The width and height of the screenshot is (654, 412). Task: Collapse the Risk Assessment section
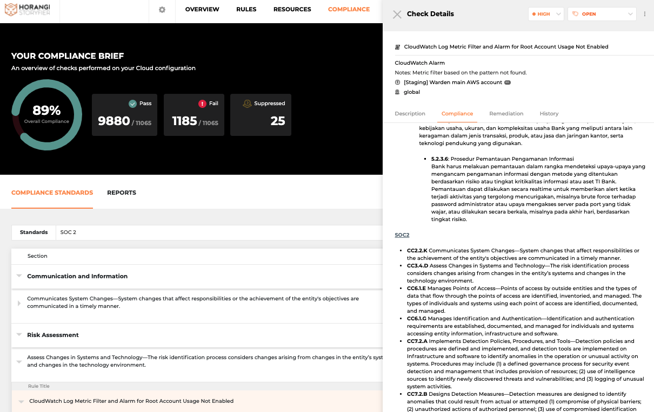click(x=19, y=335)
